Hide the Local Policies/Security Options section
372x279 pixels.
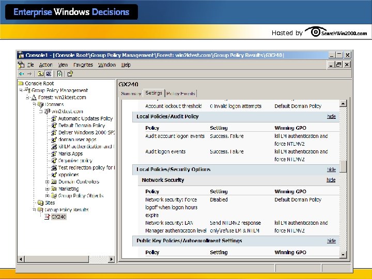pyautogui.click(x=331, y=169)
